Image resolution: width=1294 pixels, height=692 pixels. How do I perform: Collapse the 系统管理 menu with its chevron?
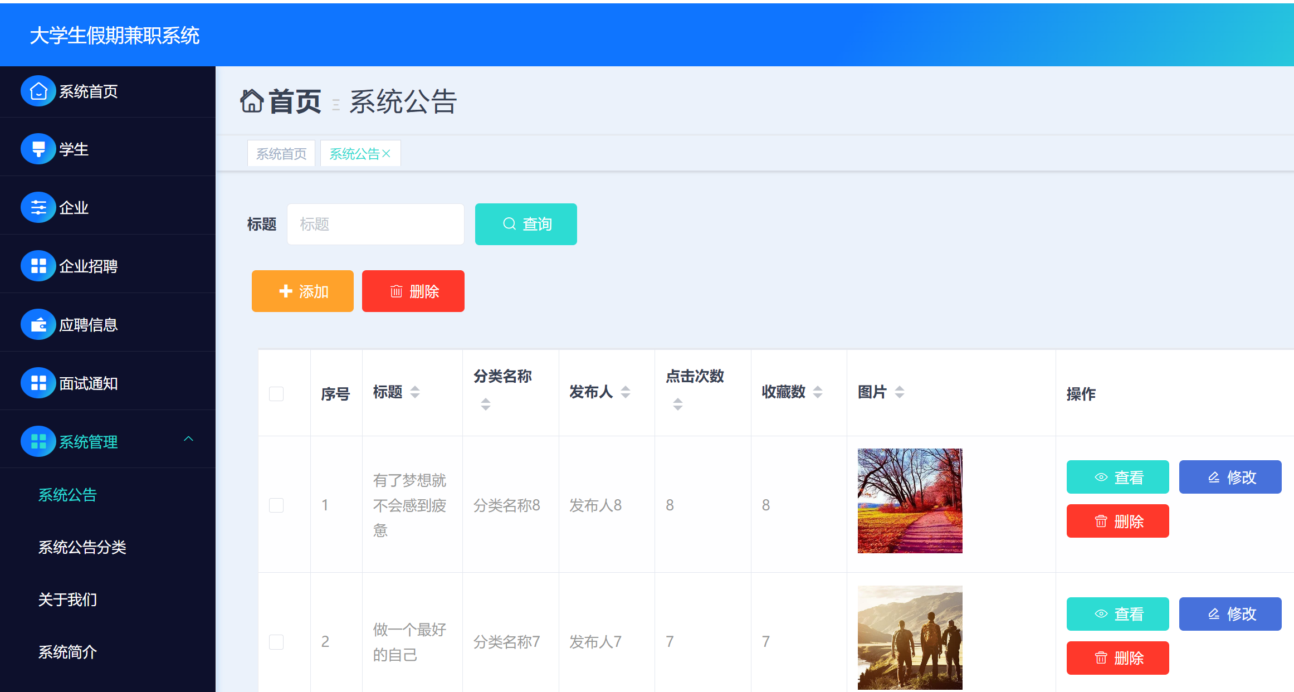(x=189, y=439)
